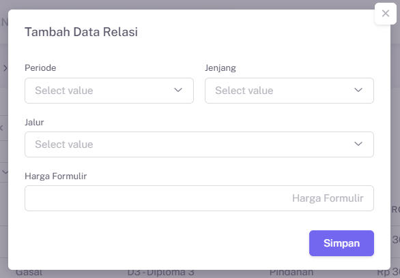Click the Harga Formulir field label
The image size is (400, 278).
(x=55, y=176)
